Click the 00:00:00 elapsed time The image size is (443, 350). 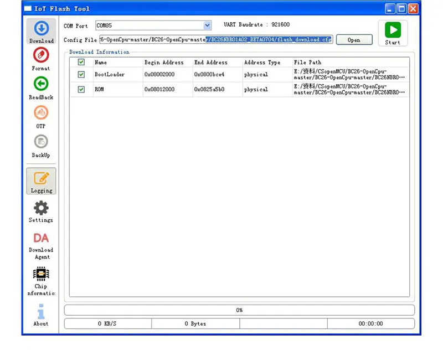[x=370, y=324]
